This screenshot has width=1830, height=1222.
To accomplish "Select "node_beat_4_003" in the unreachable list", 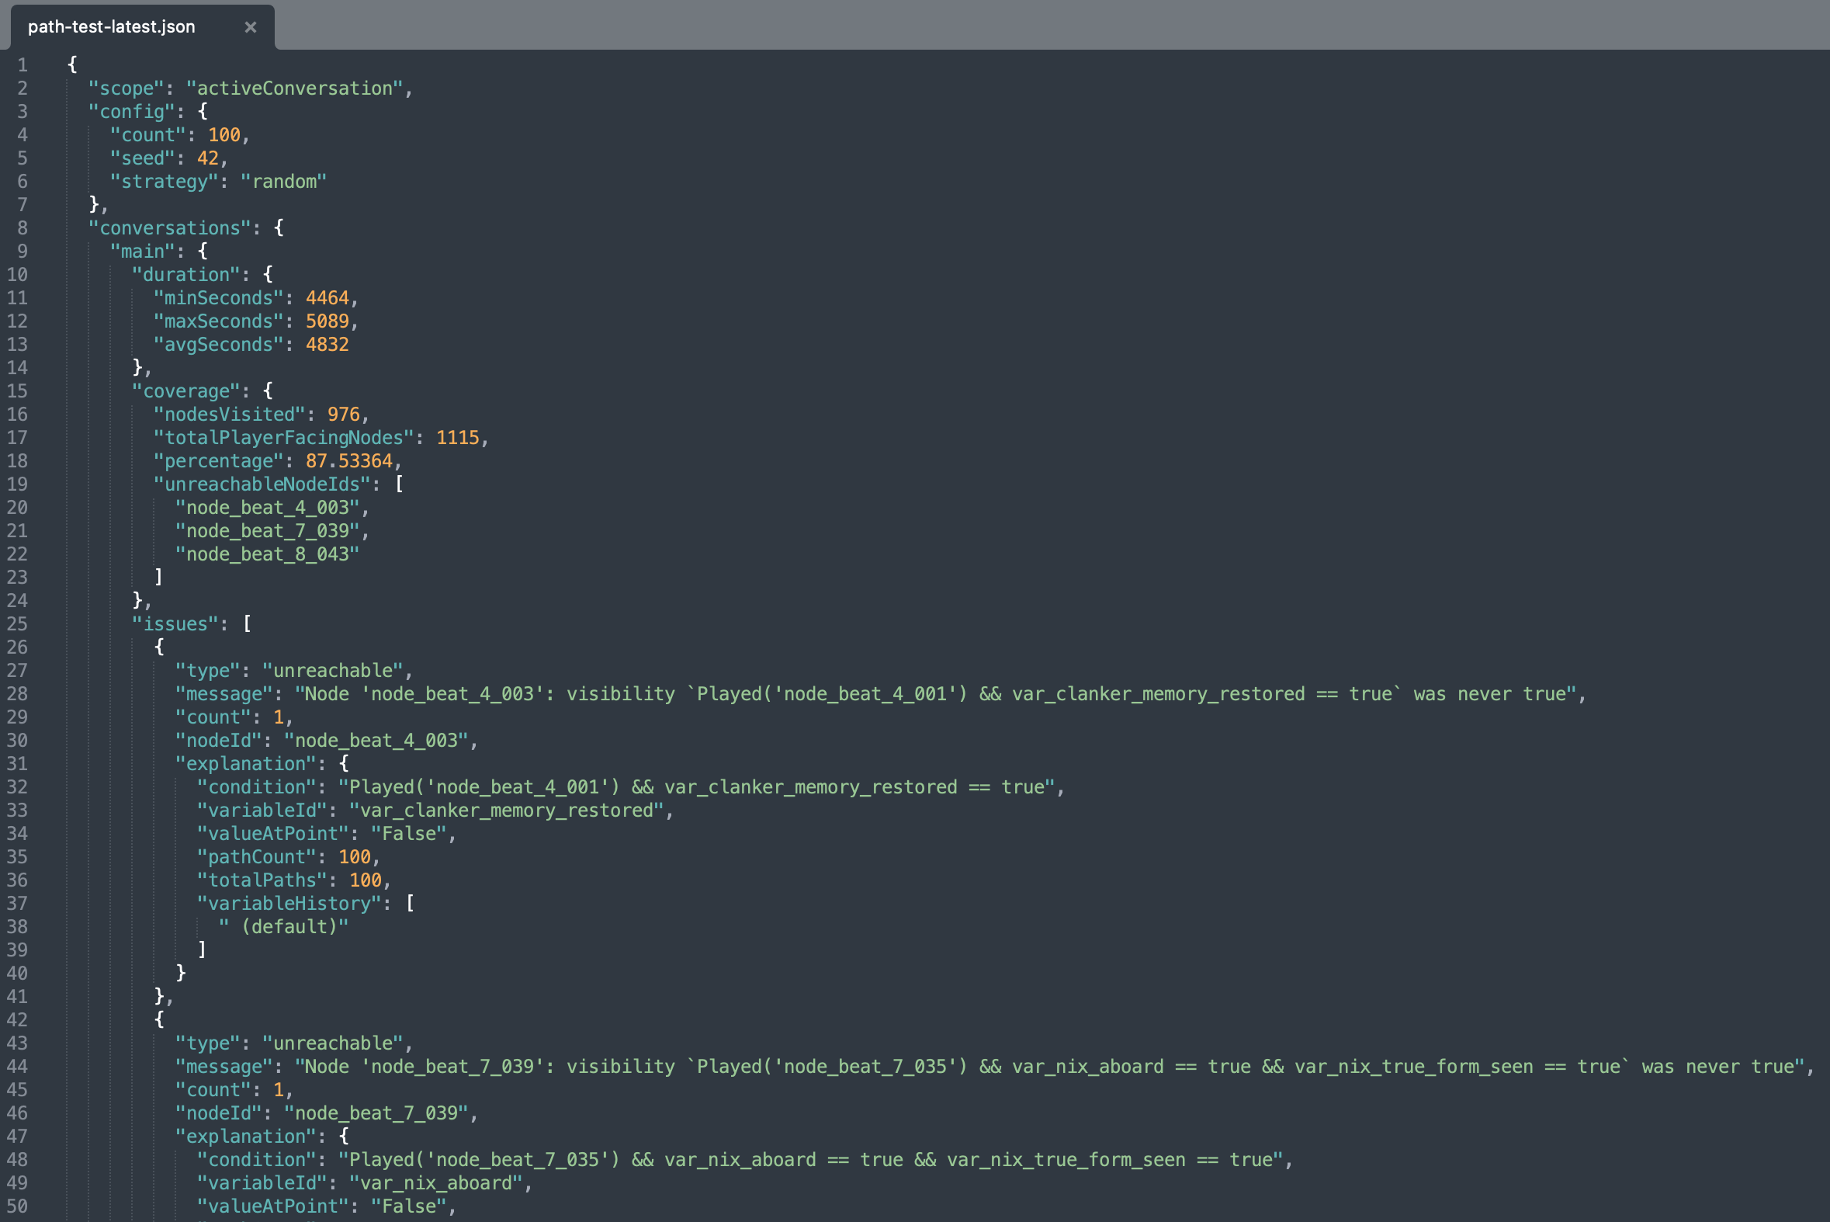I will pos(269,506).
